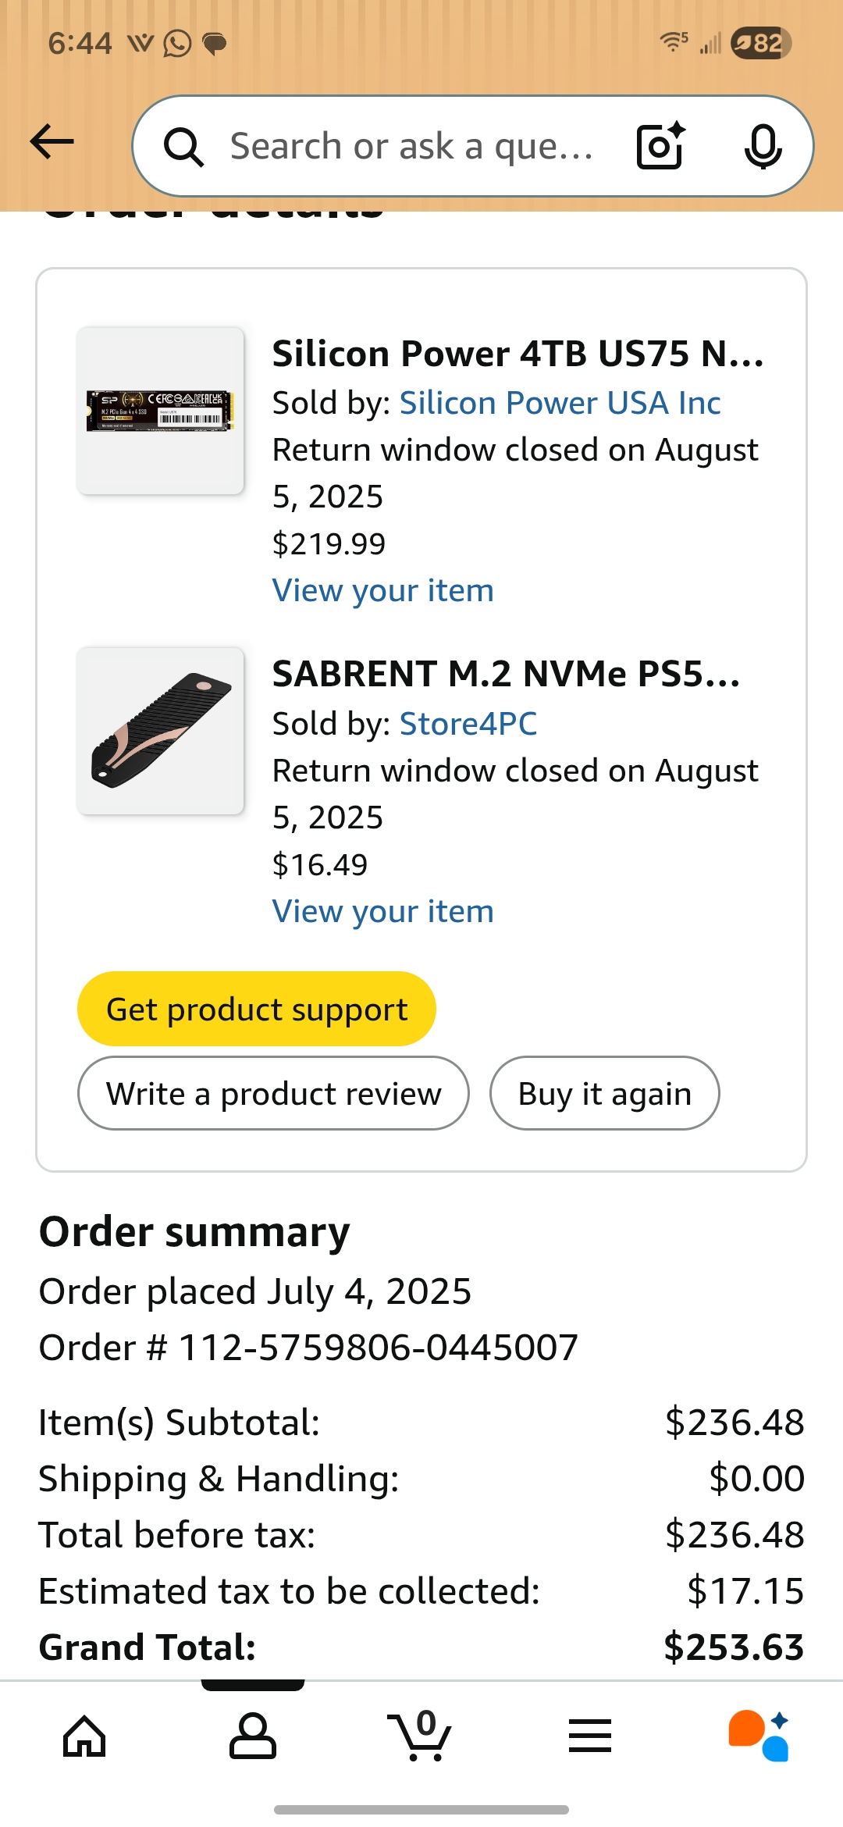The image size is (843, 1827).
Task: Tap the back arrow icon
Action: tap(52, 142)
